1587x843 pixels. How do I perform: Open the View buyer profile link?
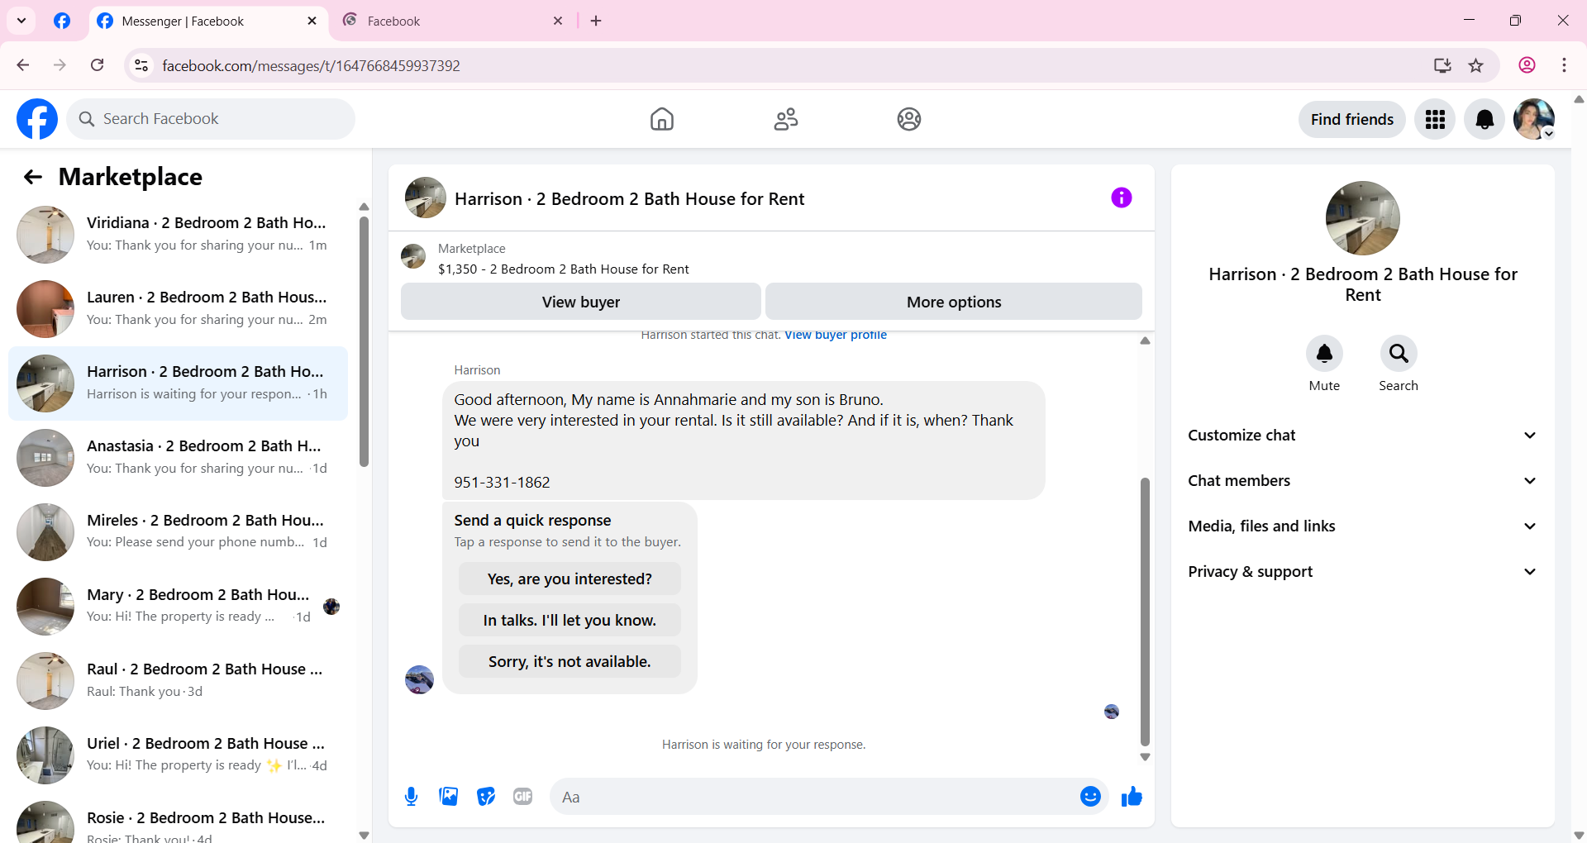(x=836, y=335)
